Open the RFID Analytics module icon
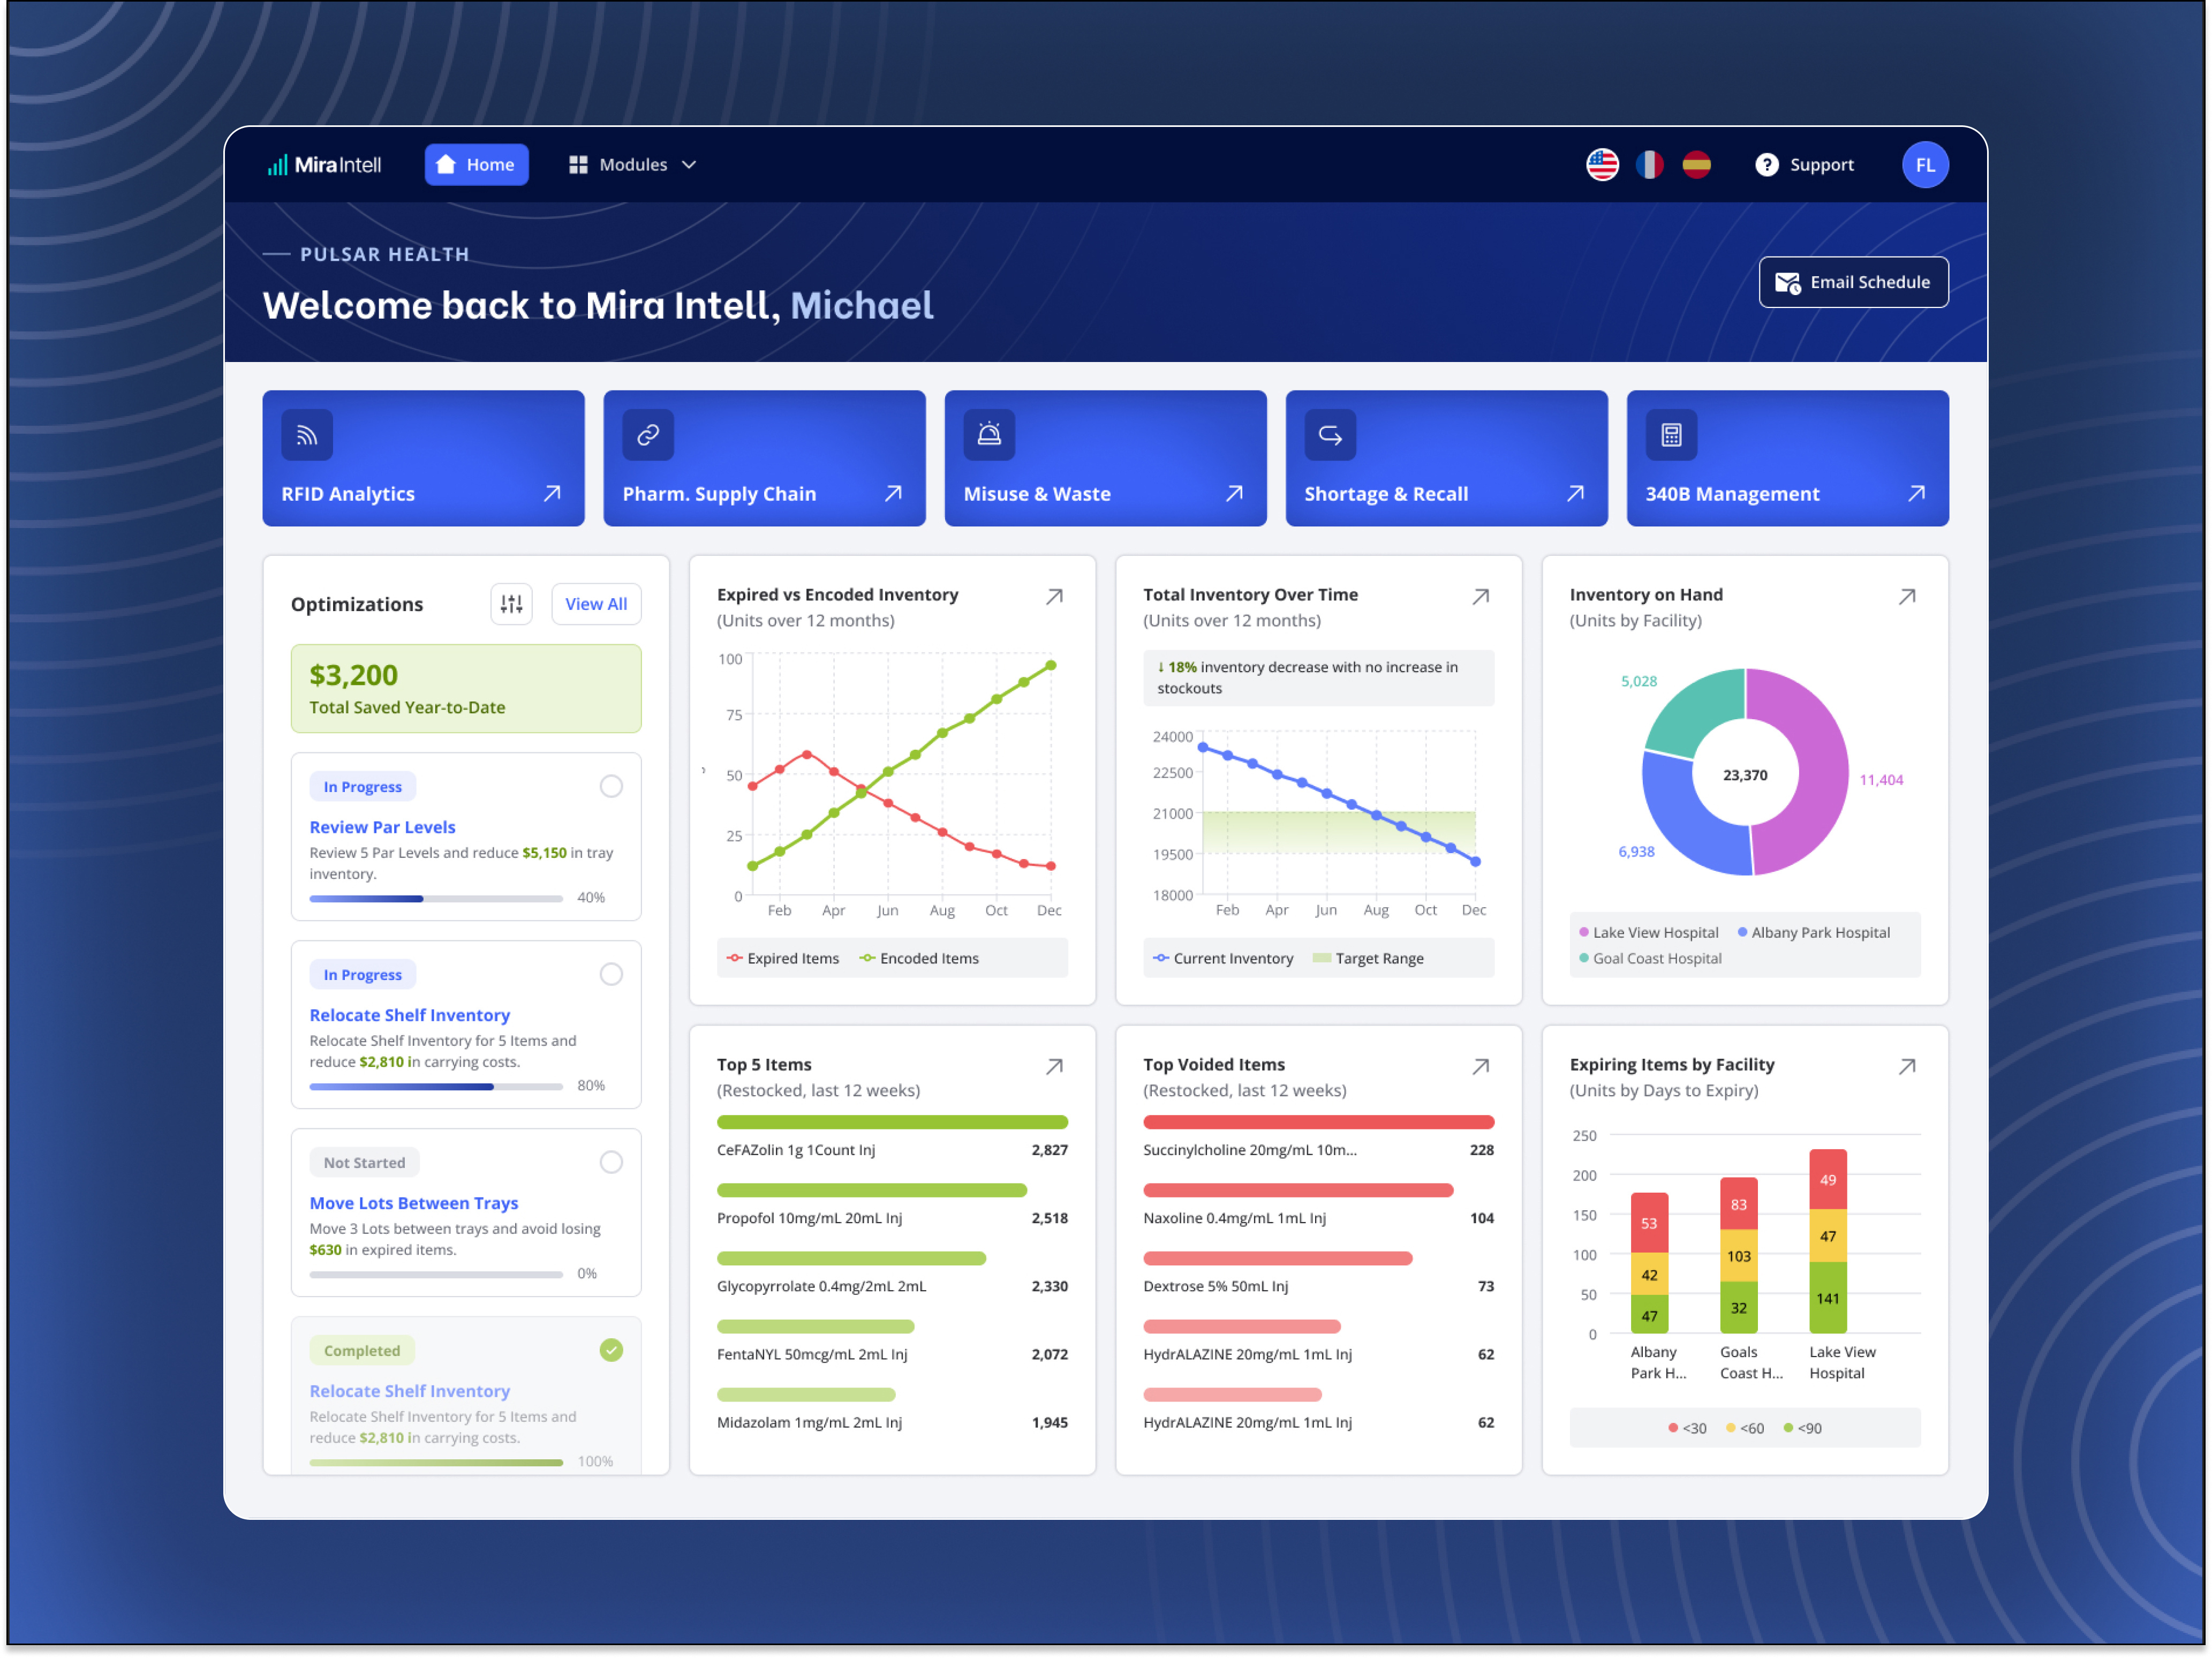 306,434
